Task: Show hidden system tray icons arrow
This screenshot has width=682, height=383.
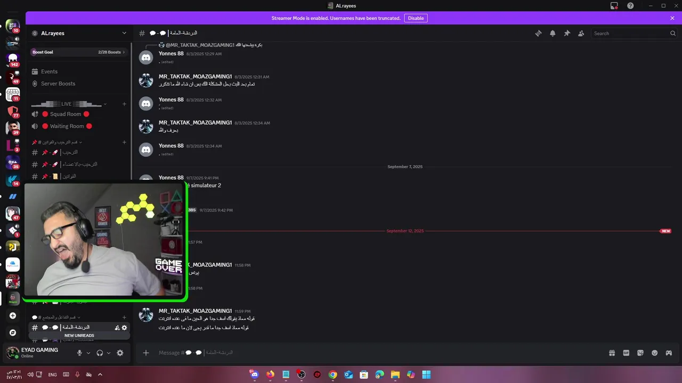Action: pos(100,374)
